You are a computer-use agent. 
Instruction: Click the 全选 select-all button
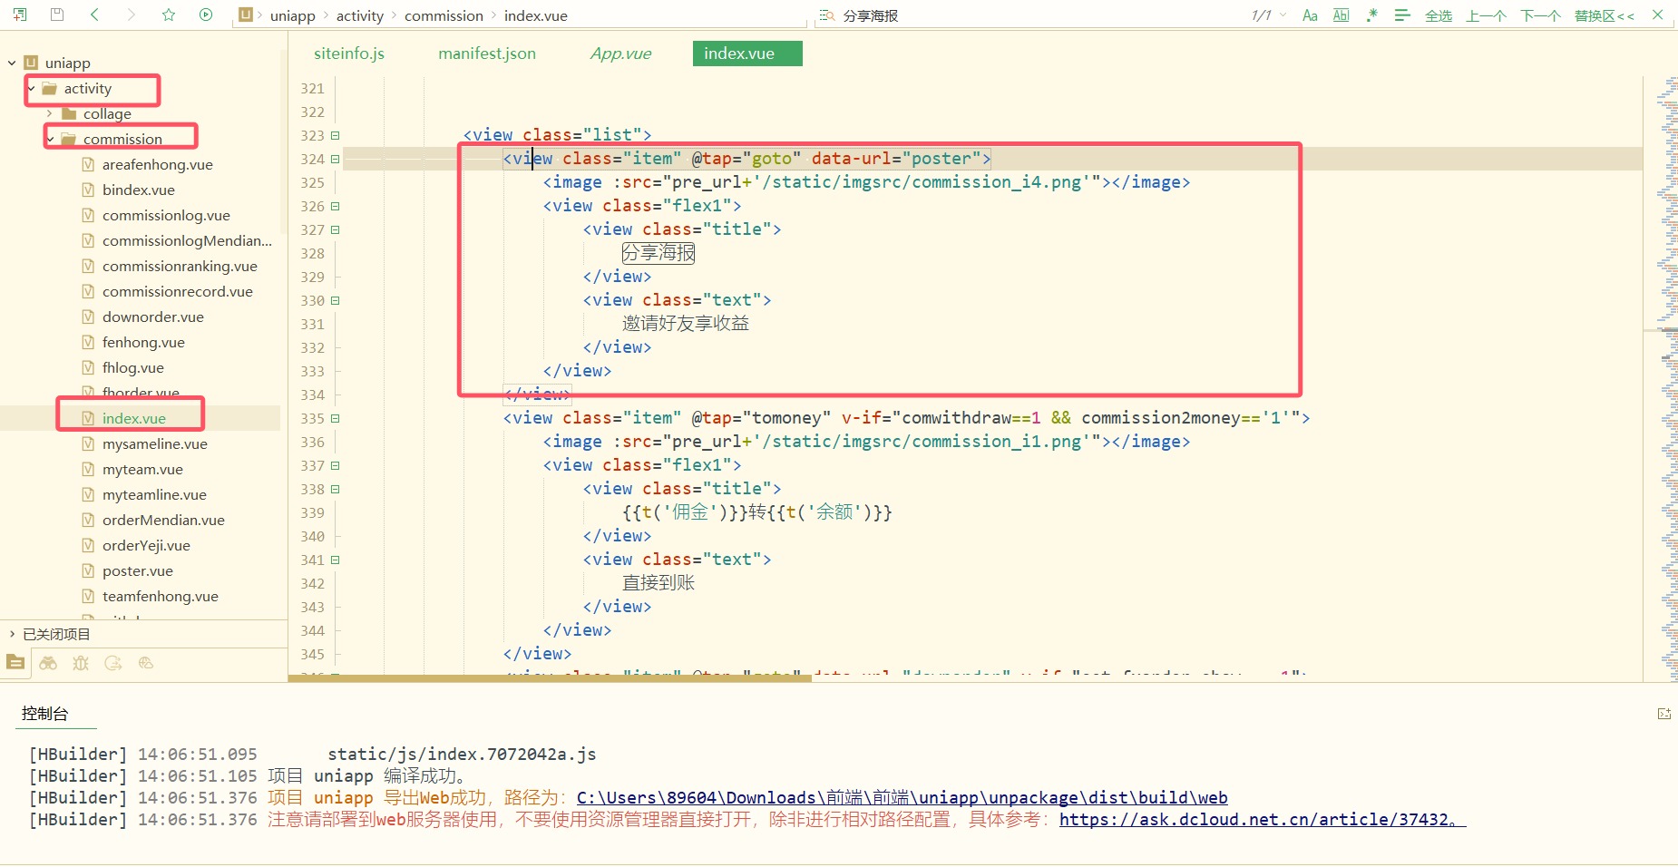click(1439, 15)
